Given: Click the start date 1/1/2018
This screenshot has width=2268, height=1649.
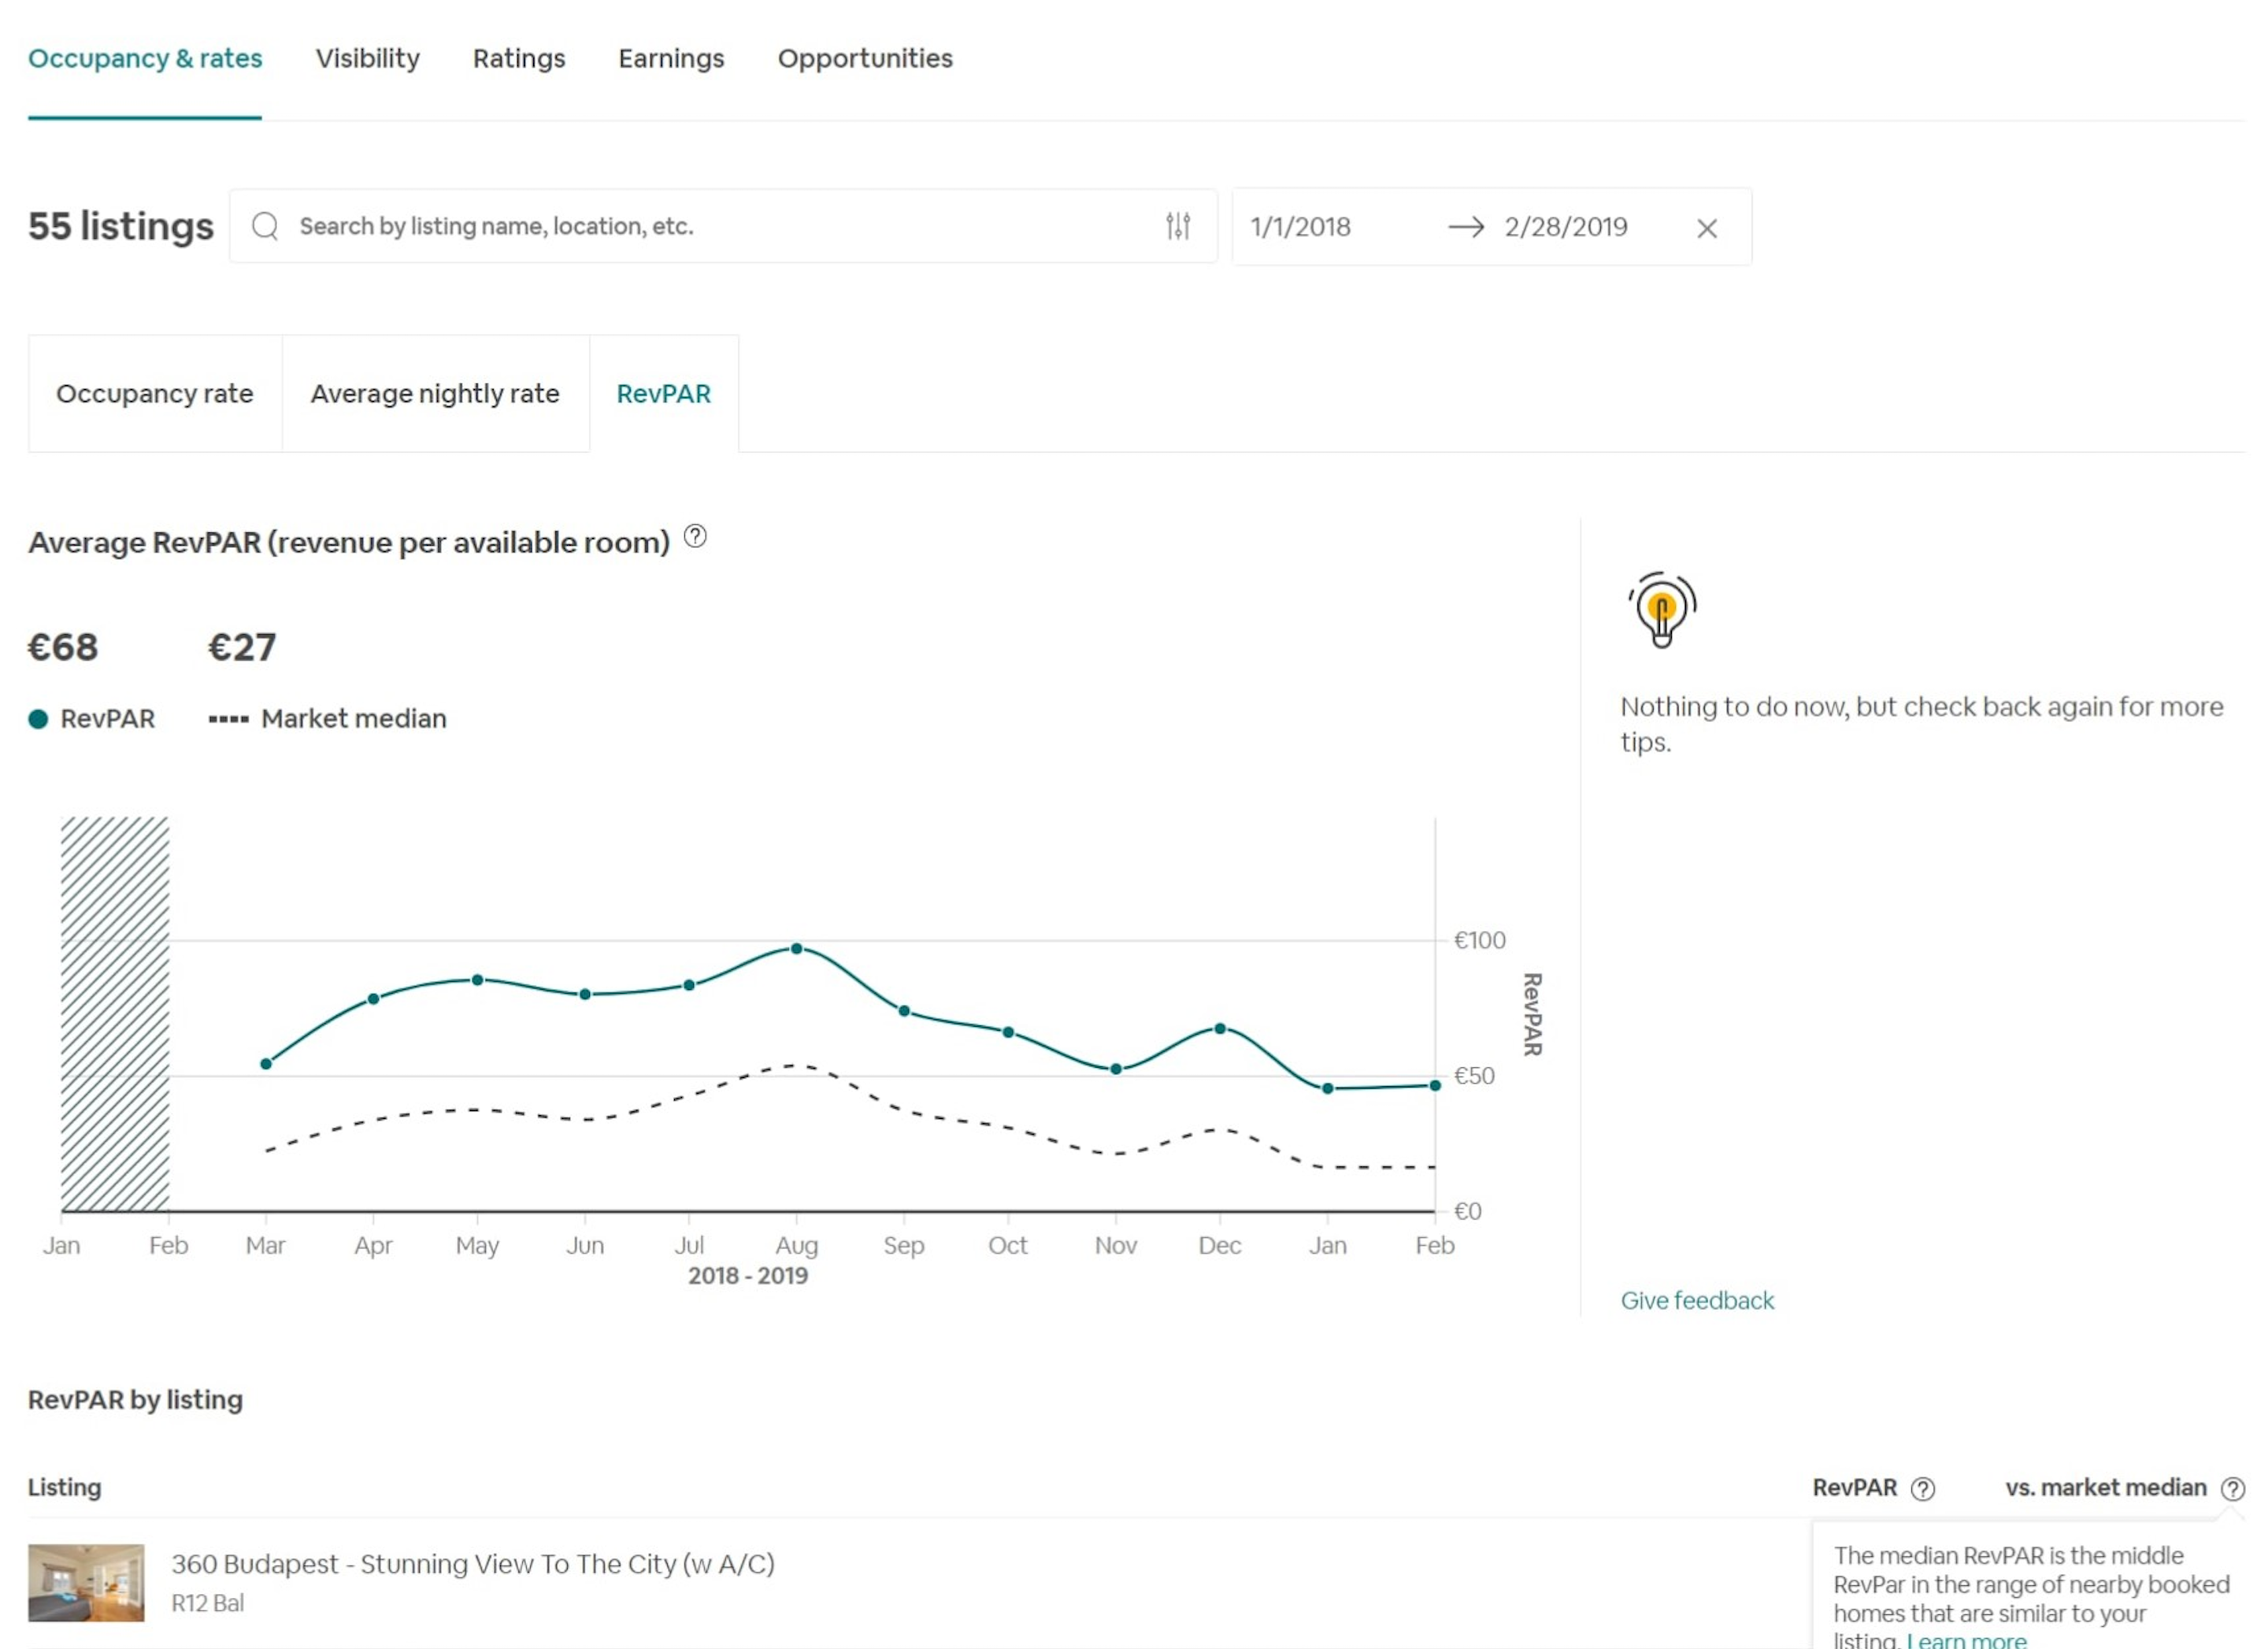Looking at the screenshot, I should pyautogui.click(x=1300, y=227).
